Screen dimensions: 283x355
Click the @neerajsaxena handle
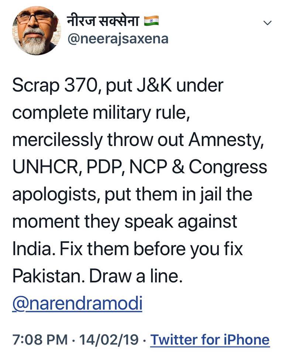pyautogui.click(x=117, y=38)
